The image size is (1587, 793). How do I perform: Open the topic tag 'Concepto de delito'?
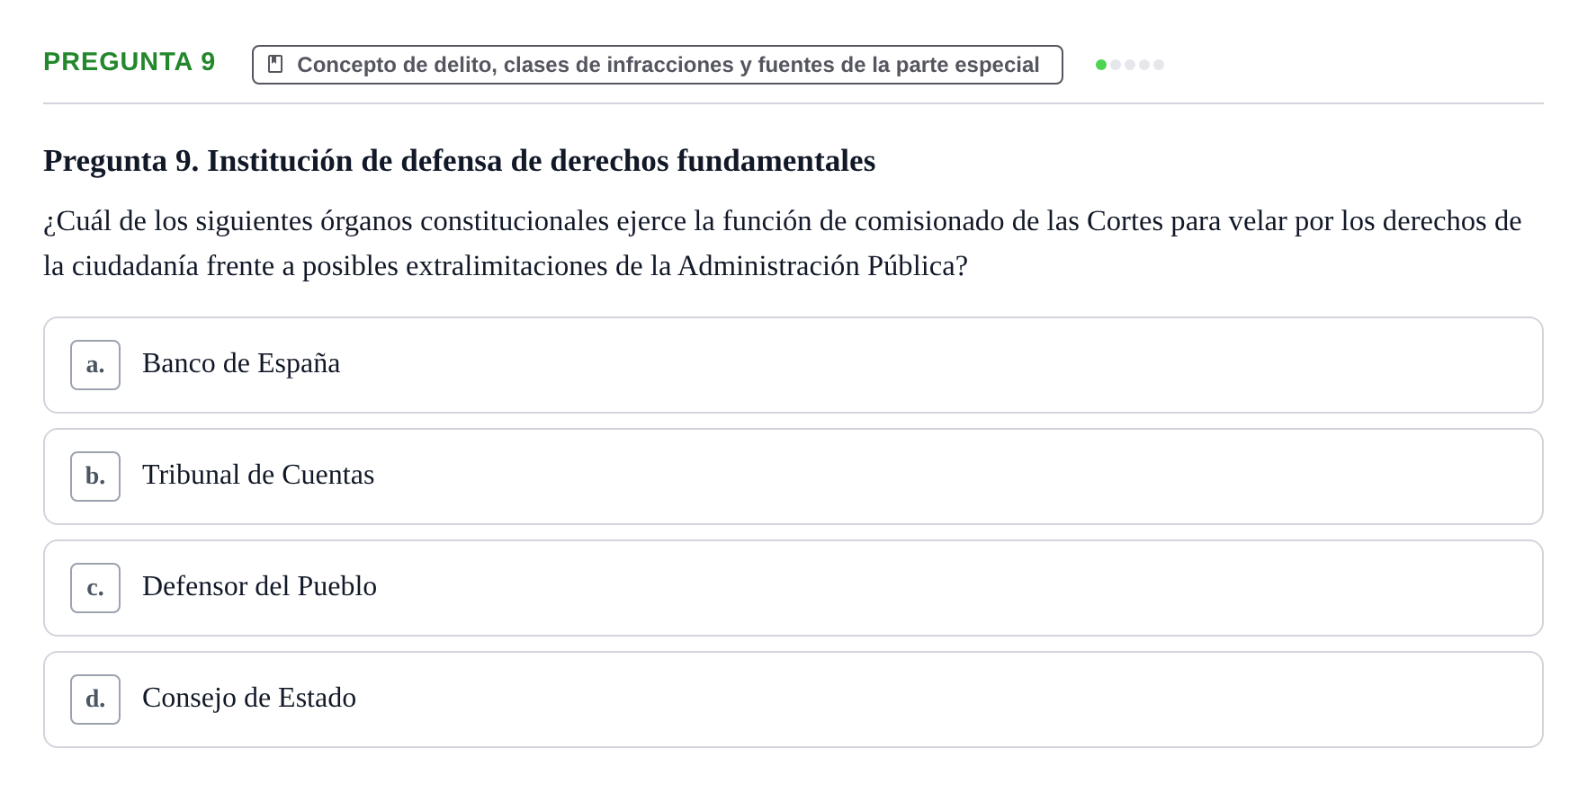658,65
